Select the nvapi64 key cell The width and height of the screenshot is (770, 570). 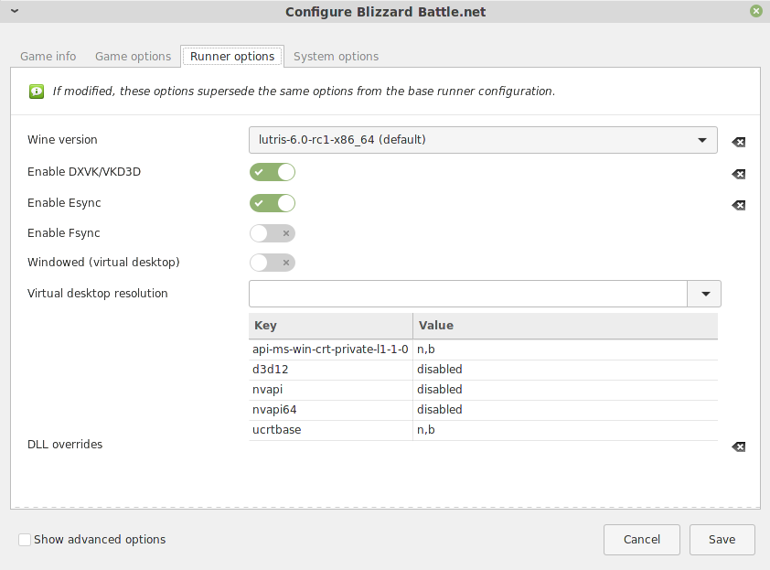[330, 410]
